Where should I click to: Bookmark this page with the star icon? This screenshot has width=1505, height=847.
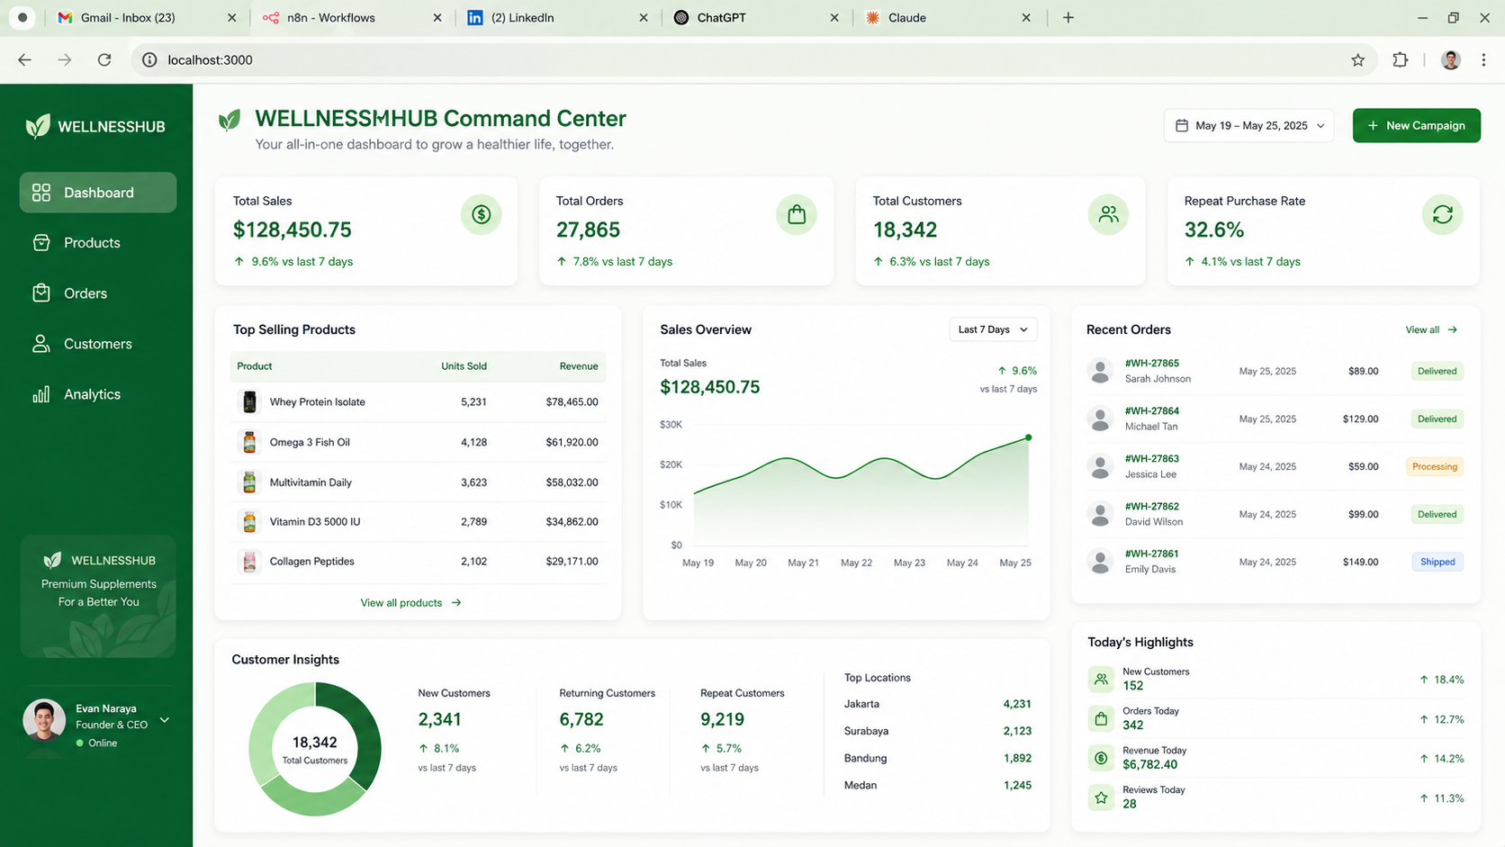click(x=1358, y=60)
